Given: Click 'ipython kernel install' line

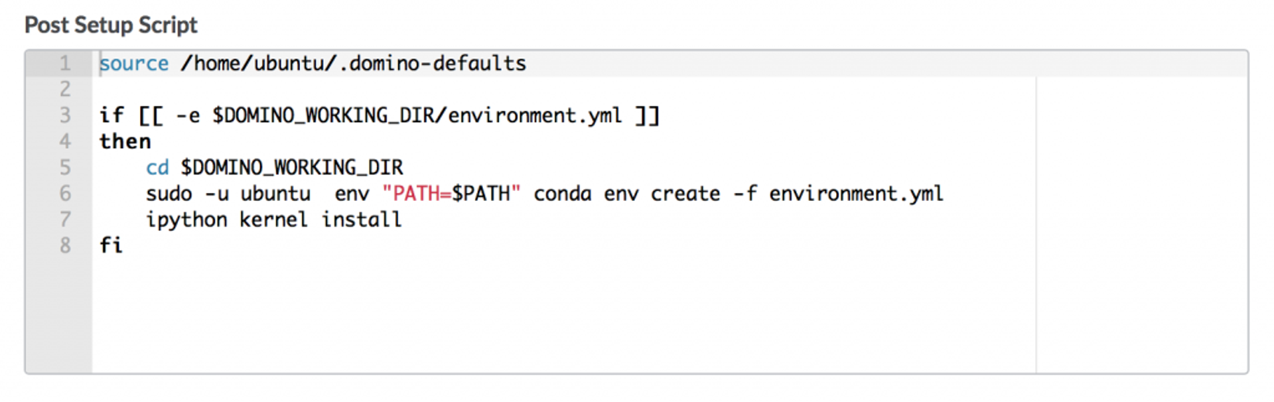Looking at the screenshot, I should [x=273, y=220].
